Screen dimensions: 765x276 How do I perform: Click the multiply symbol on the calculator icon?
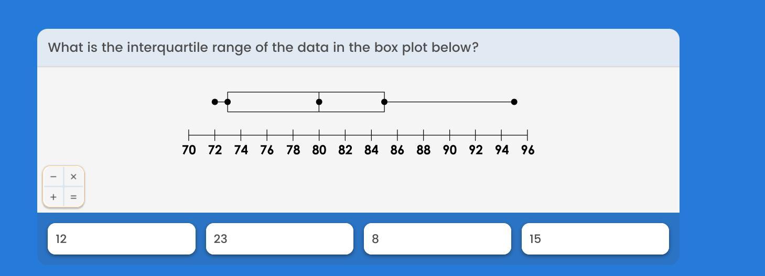pos(73,177)
